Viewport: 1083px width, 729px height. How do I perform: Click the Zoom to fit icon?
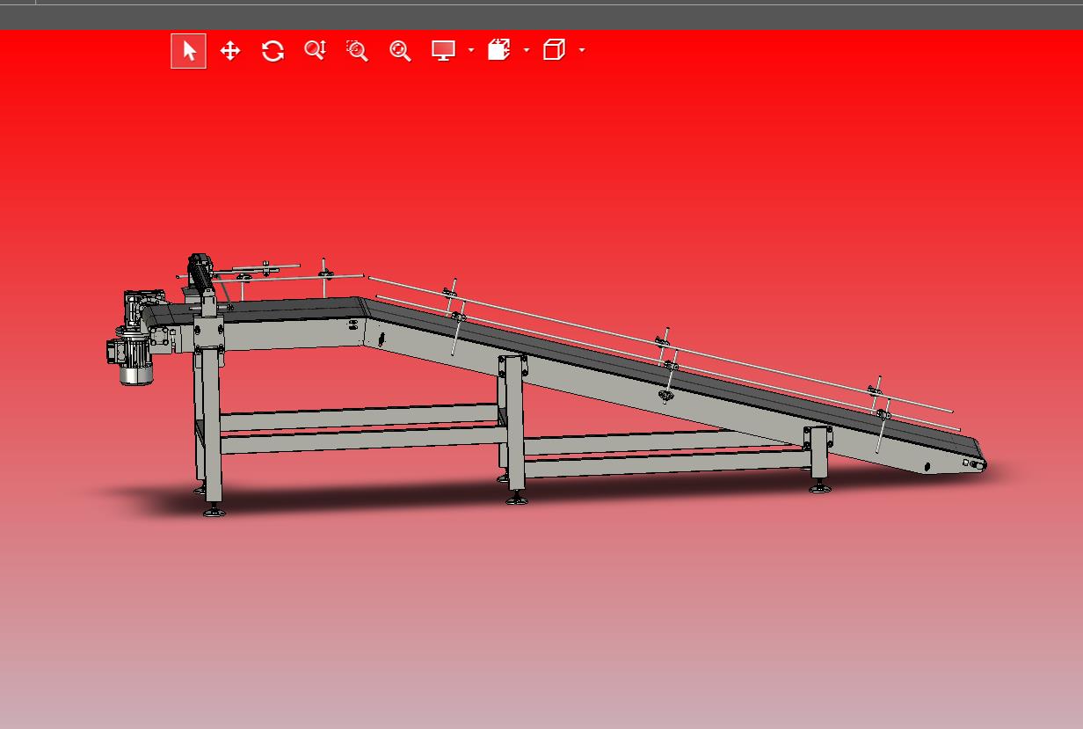pyautogui.click(x=400, y=51)
